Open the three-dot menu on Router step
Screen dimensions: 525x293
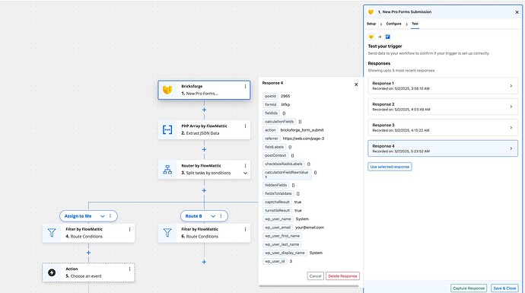tap(245, 166)
